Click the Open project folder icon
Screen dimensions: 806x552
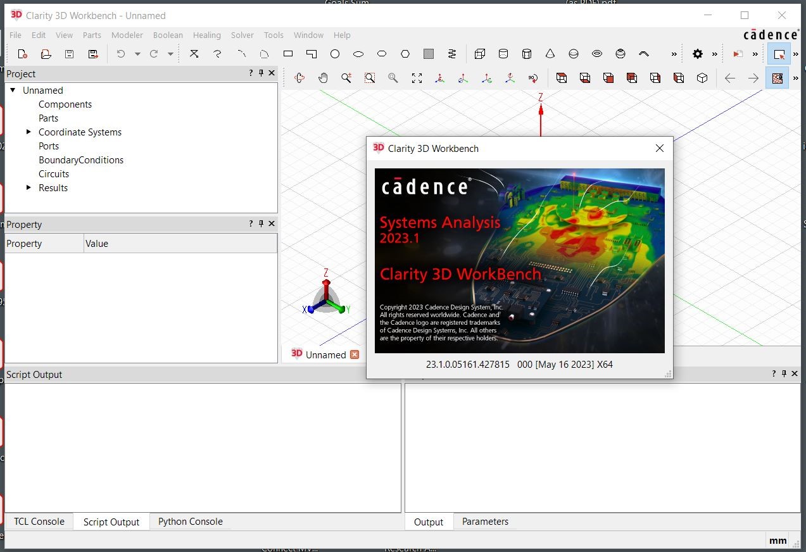46,54
